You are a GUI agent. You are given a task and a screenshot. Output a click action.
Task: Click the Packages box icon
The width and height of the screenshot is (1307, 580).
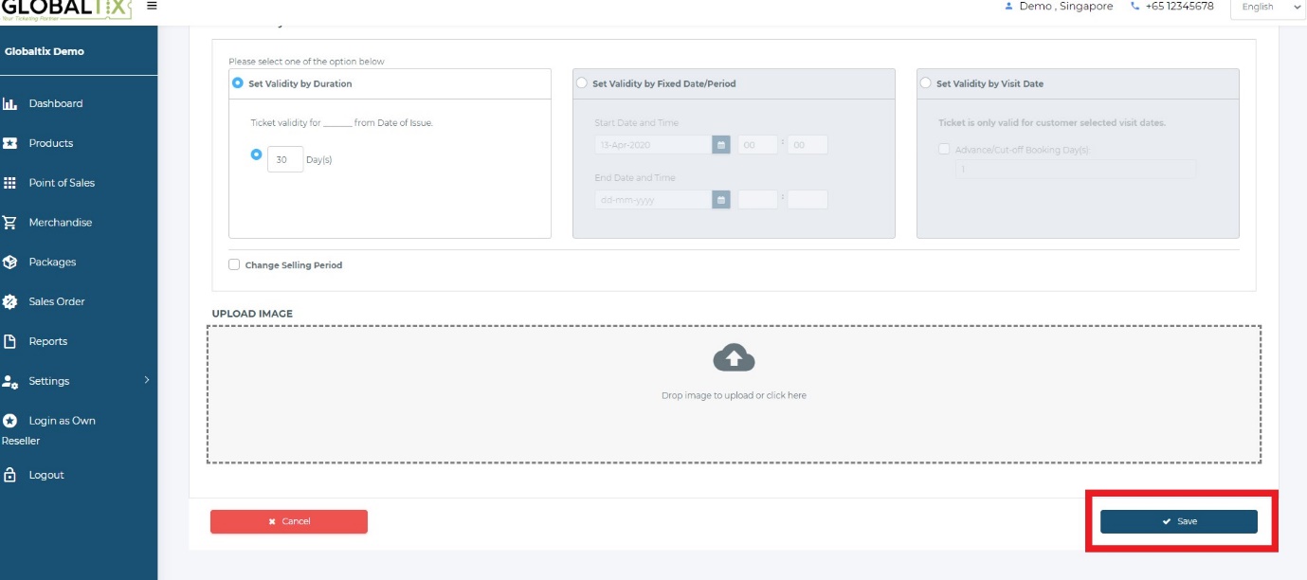tap(10, 263)
